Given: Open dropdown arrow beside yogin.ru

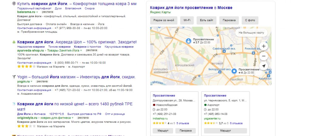Looking at the screenshot, I should [x=32, y=81].
